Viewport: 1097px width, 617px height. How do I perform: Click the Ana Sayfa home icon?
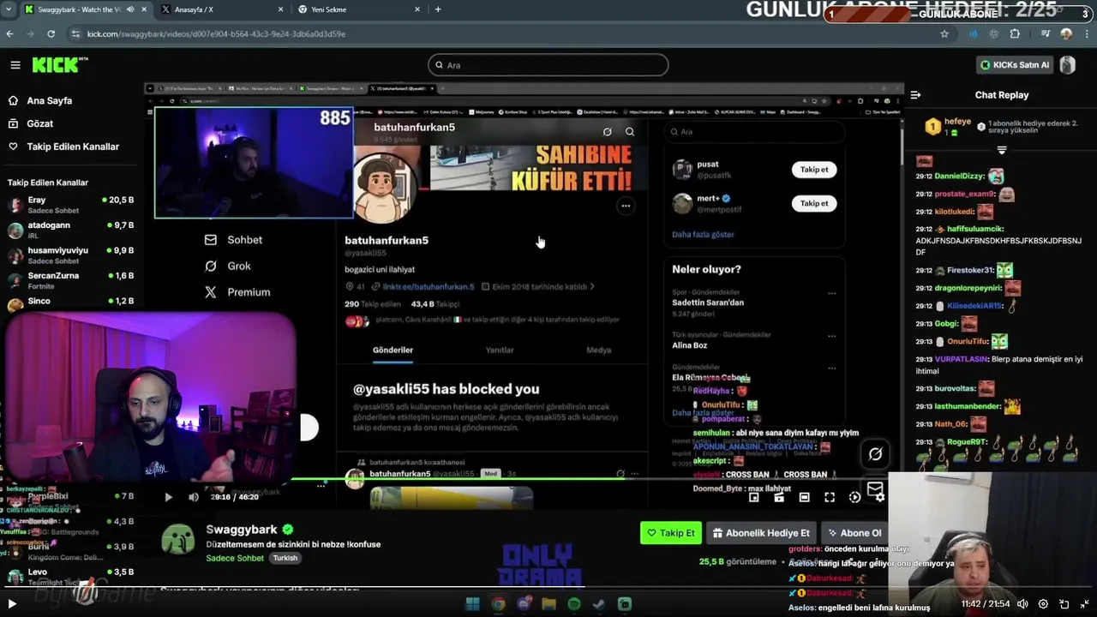pos(13,100)
